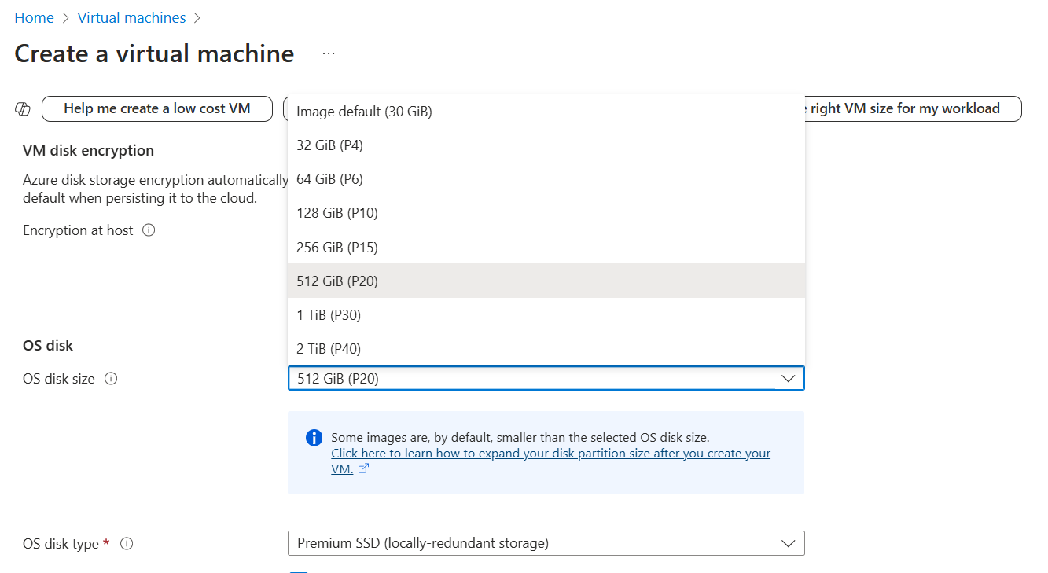Click the ellipsis beside the page title
1048x573 pixels.
coord(328,53)
